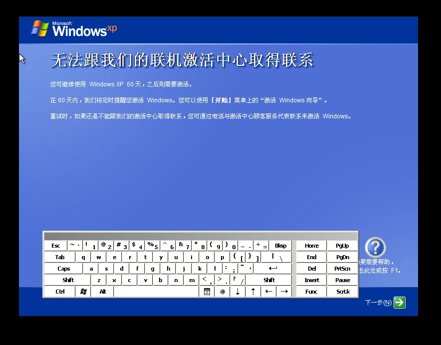Toggle Scroll Lock with the ScrLk key
Image resolution: width=441 pixels, height=345 pixels.
pos(342,292)
